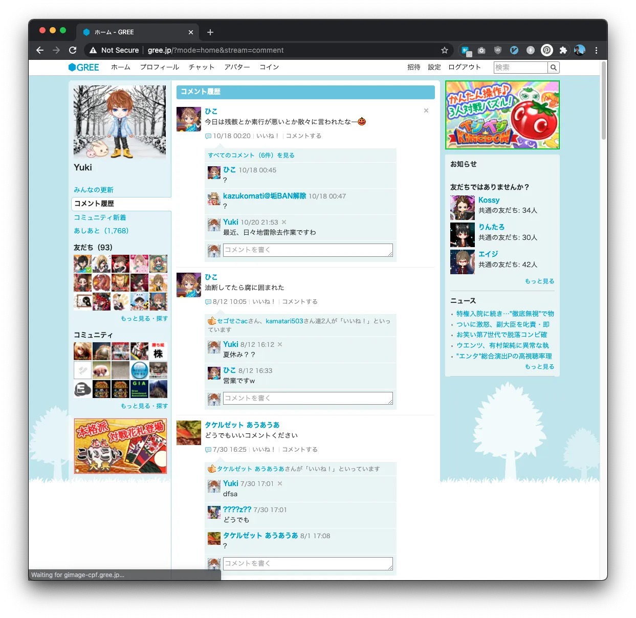Show more news articles link
Screen dimensions: 636x618
pos(539,367)
